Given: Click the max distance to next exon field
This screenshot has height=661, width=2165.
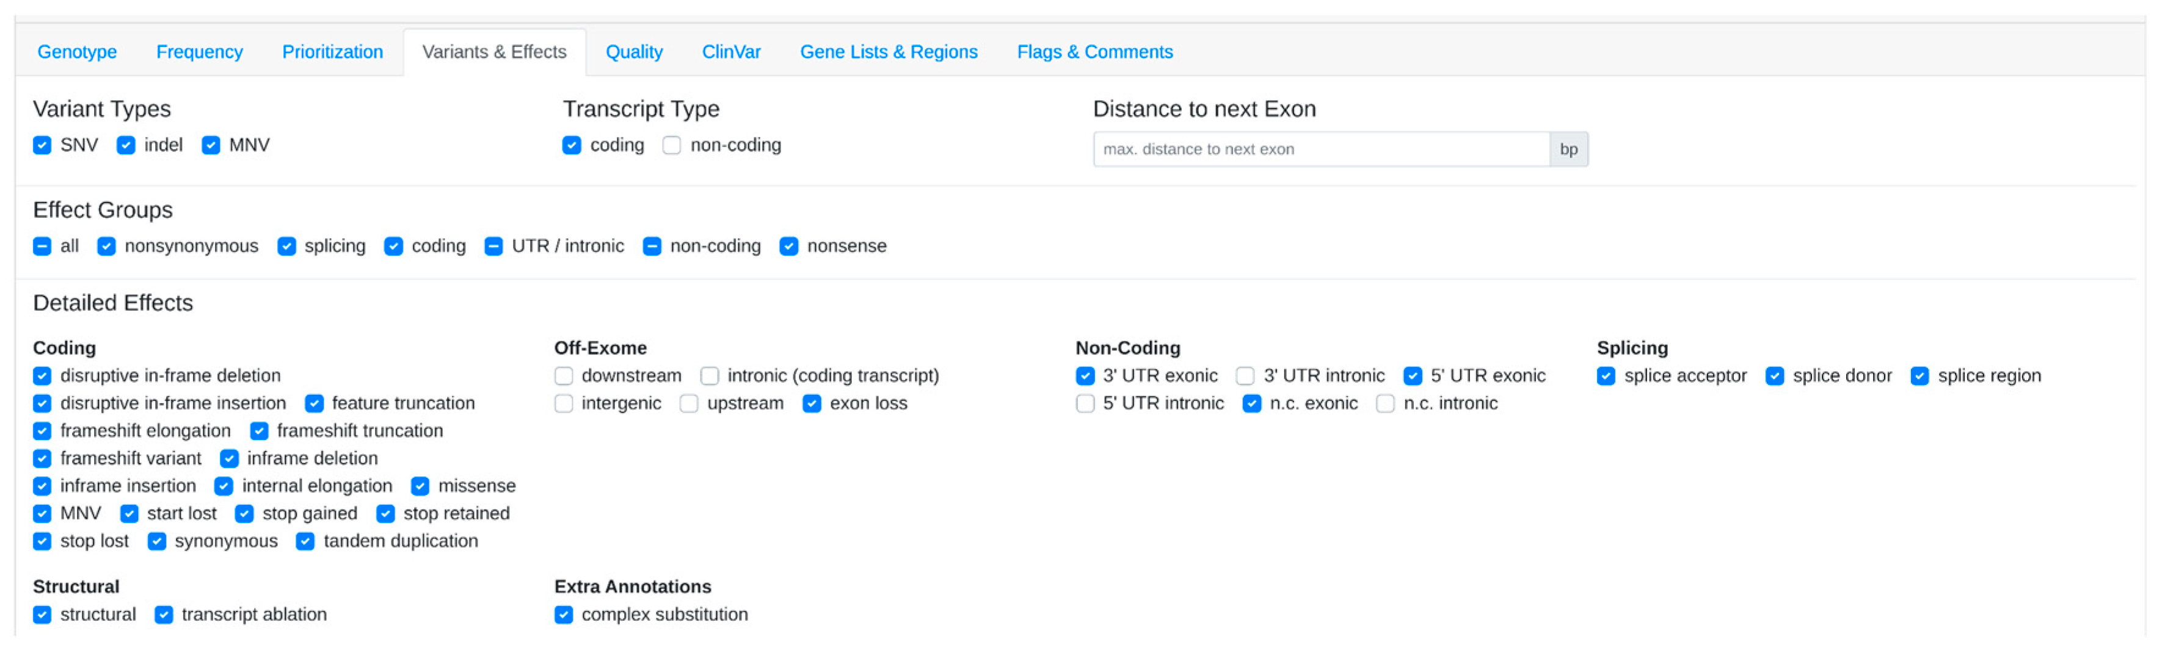Looking at the screenshot, I should tap(1320, 150).
